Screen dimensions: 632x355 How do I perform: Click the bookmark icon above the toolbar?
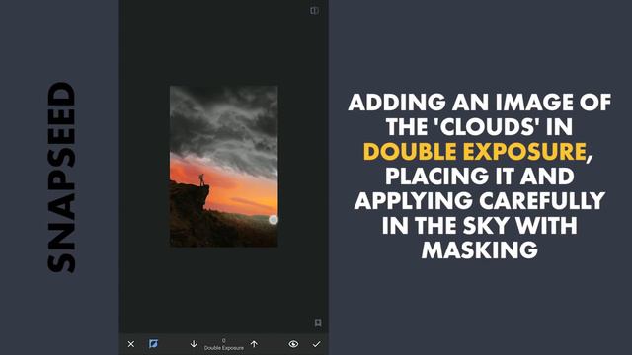[x=318, y=322]
